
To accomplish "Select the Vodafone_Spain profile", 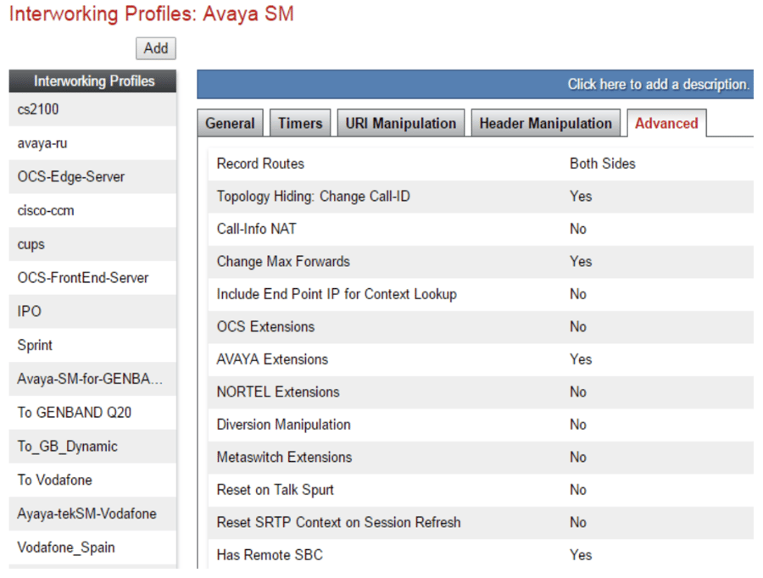I will (x=92, y=547).
